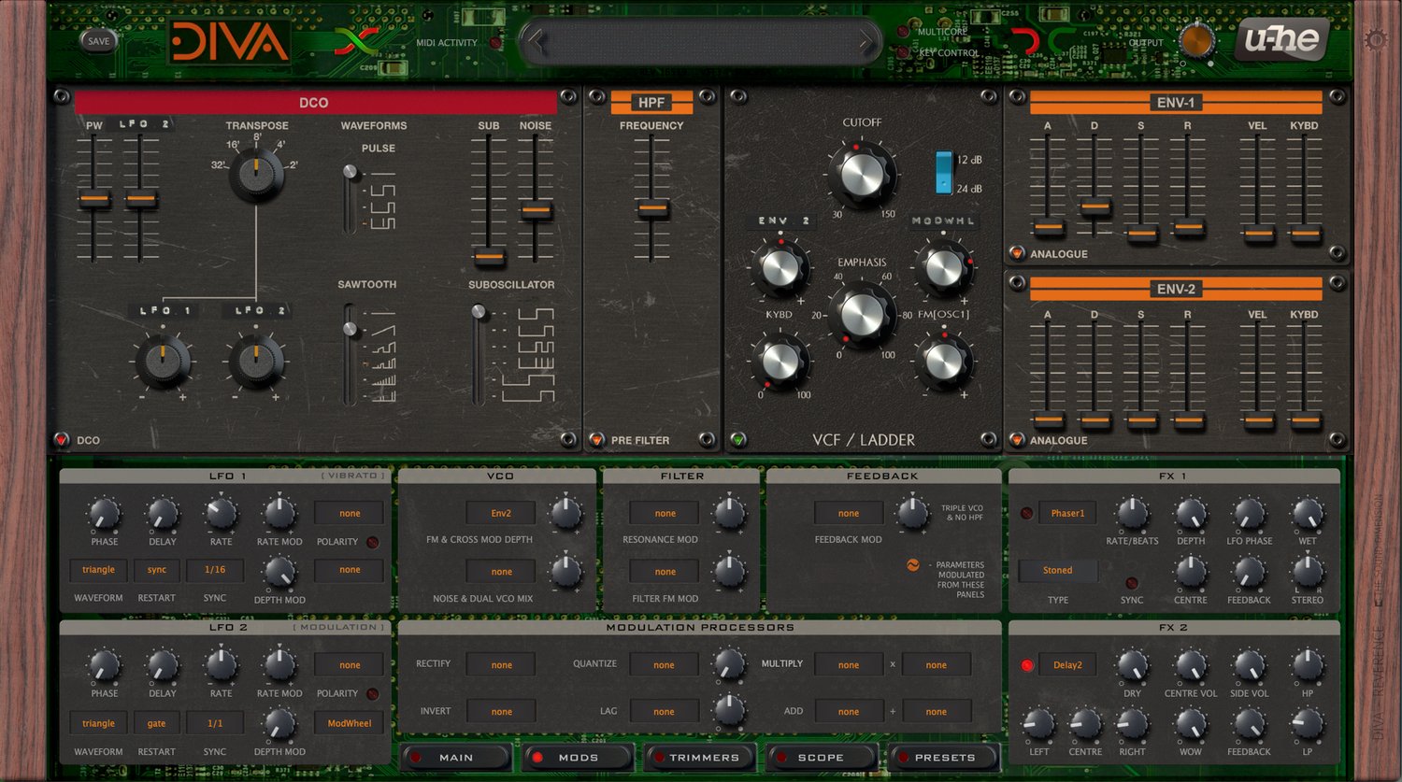Image resolution: width=1402 pixels, height=782 pixels.
Task: Go to previous preset arrow
Action: click(x=536, y=40)
